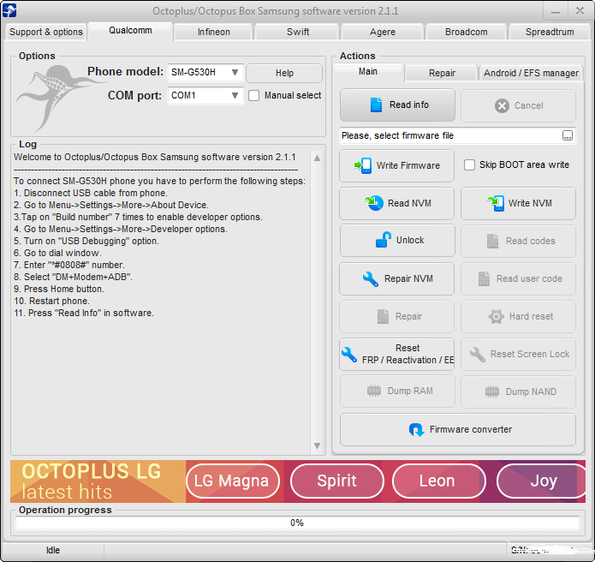Click log line 'Press Home button.'
Image resolution: width=595 pixels, height=562 pixels.
click(59, 289)
